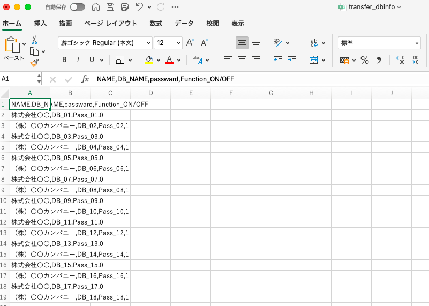
Task: Click the Bottom Align icon
Action: pos(256,44)
